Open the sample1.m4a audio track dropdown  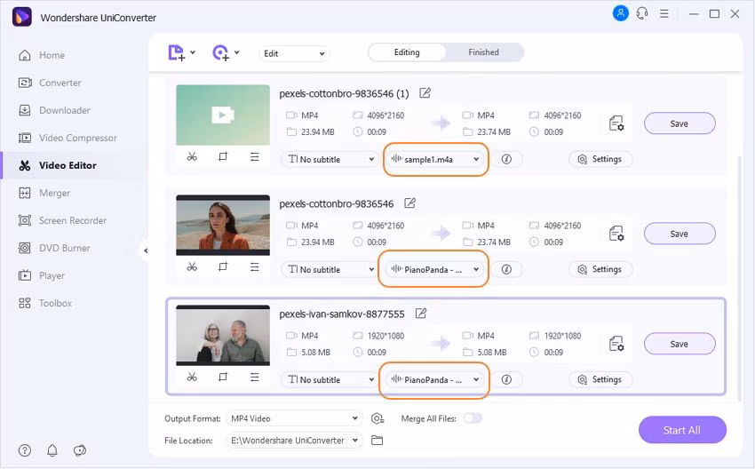435,159
